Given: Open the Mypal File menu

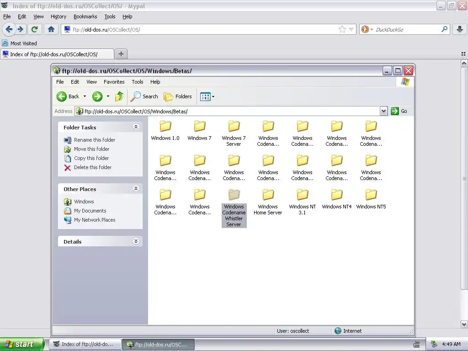Looking at the screenshot, I should (x=7, y=16).
